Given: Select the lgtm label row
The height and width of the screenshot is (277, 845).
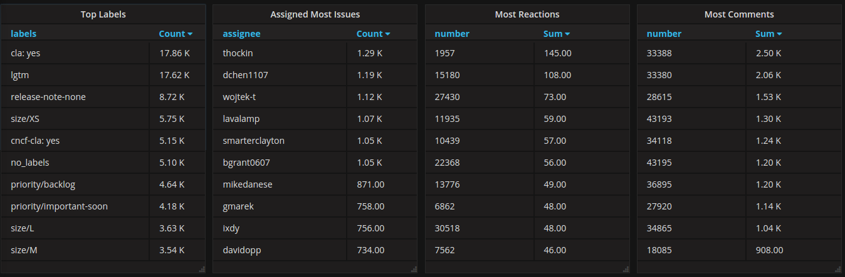Looking at the screenshot, I should tap(103, 75).
